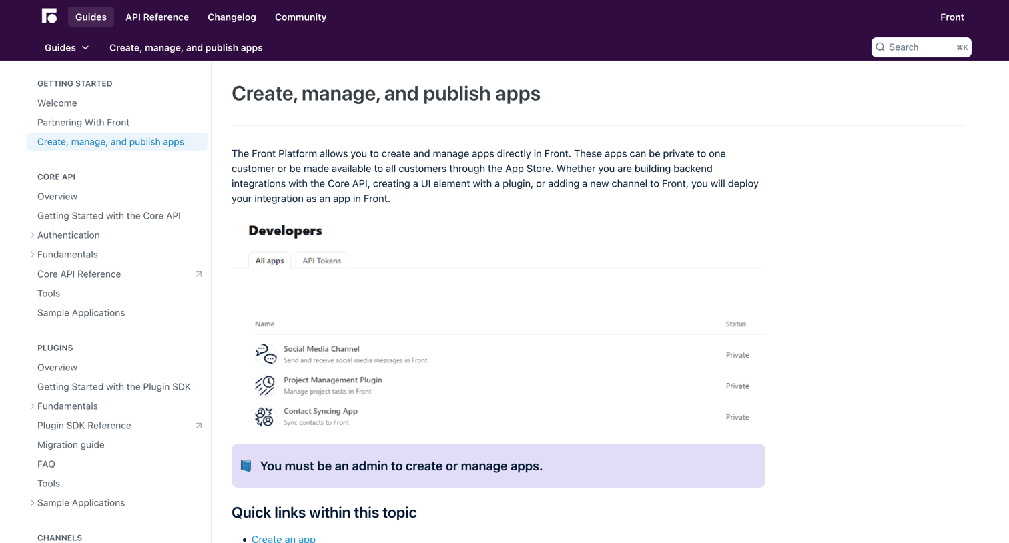Select Create, manage, and publish apps sidebar item
This screenshot has width=1009, height=543.
[117, 142]
